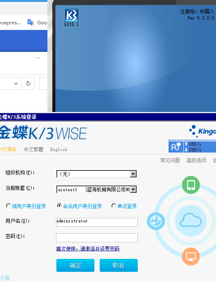Viewport: 216px width, 282px height.
Task: Click the browser reload icon
Action: click(28, 84)
